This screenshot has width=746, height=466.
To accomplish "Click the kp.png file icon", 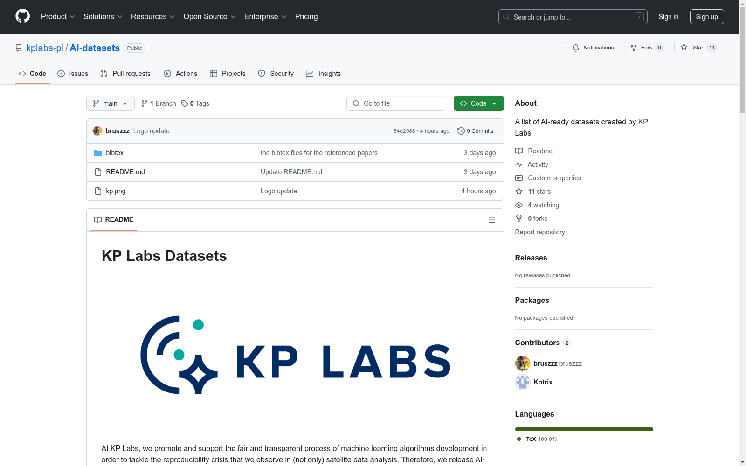I will [x=98, y=191].
